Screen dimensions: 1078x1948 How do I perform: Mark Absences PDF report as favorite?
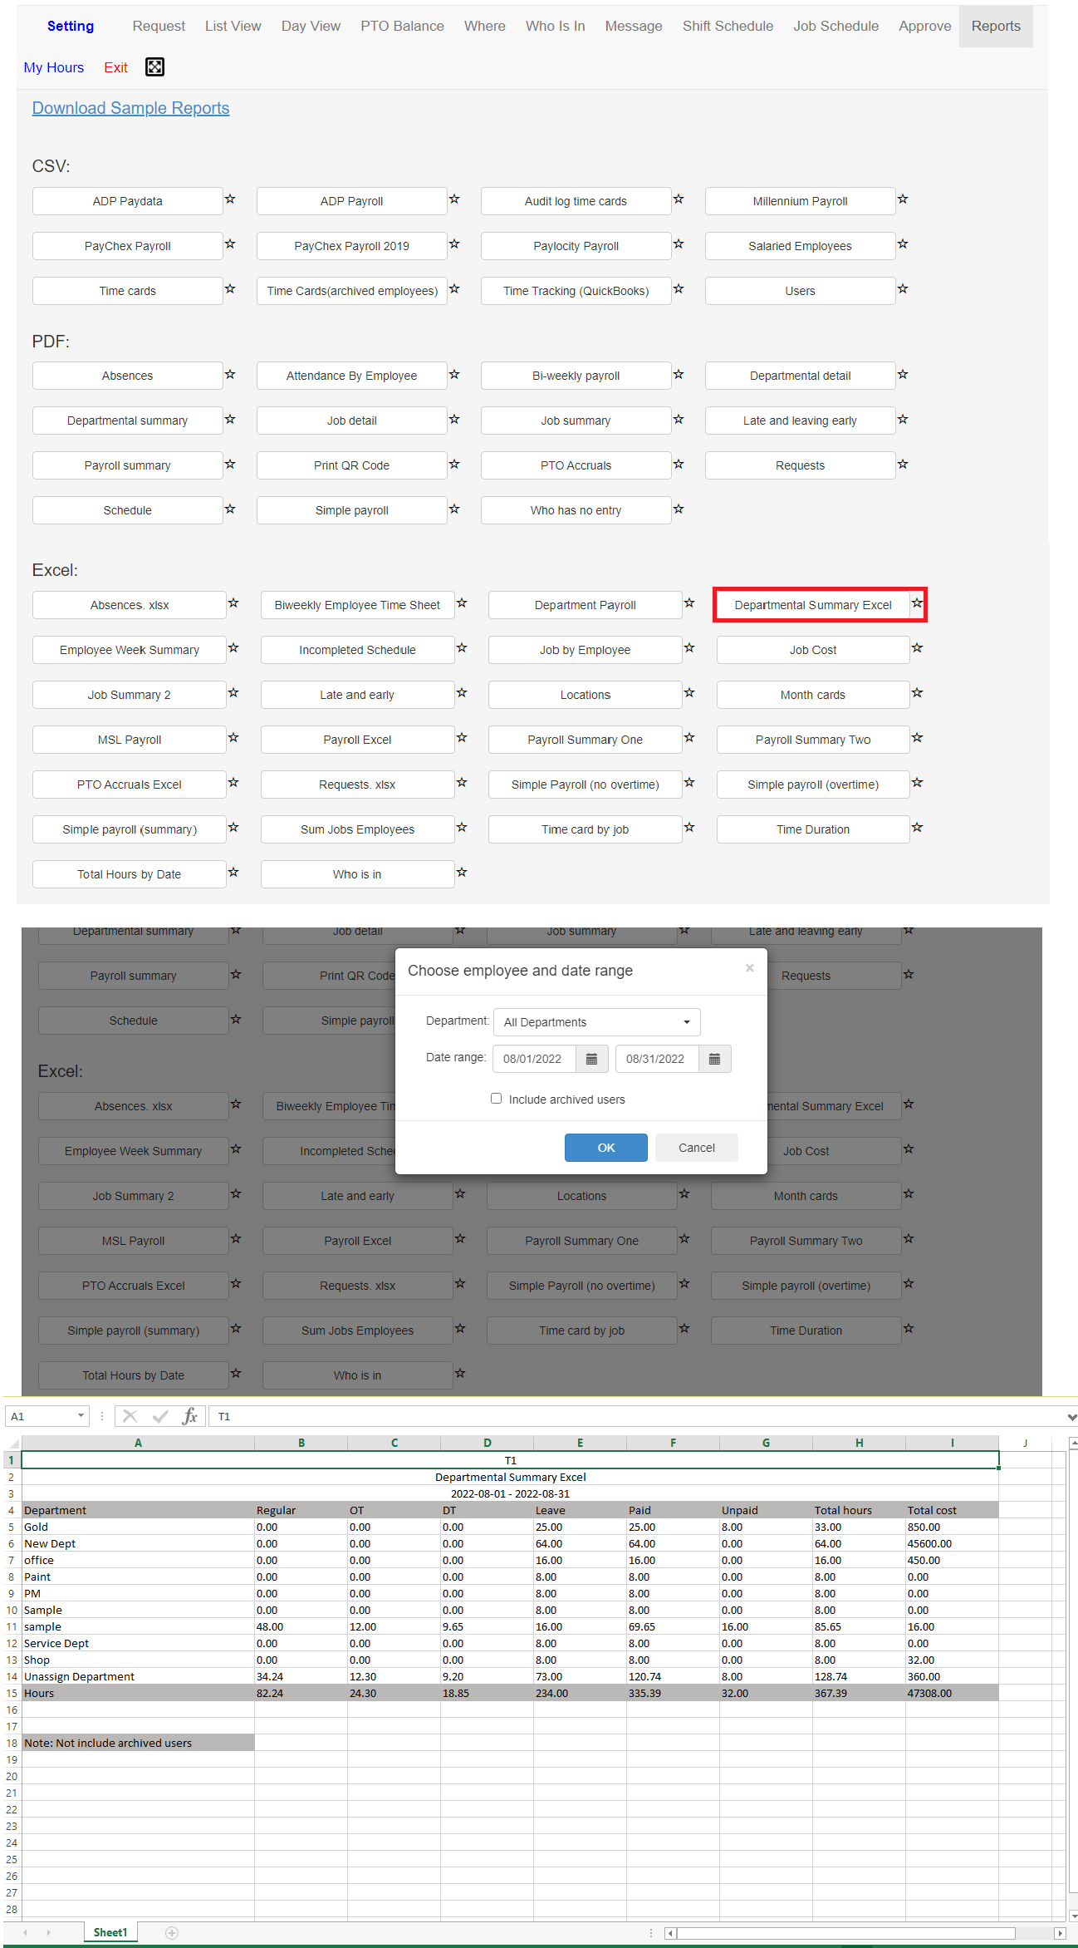(230, 375)
